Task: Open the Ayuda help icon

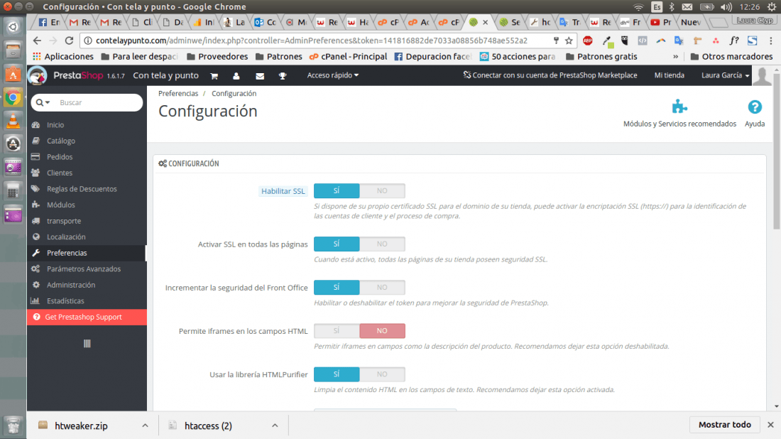Action: click(x=755, y=107)
